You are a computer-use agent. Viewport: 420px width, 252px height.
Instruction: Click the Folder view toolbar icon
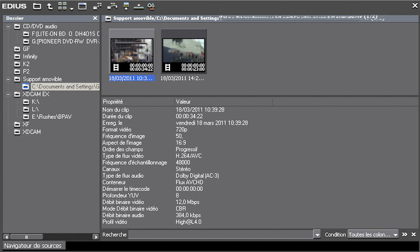point(37,6)
